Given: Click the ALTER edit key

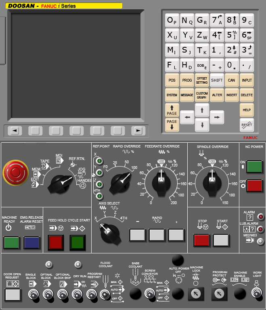Looking at the screenshot, I should [217, 95].
